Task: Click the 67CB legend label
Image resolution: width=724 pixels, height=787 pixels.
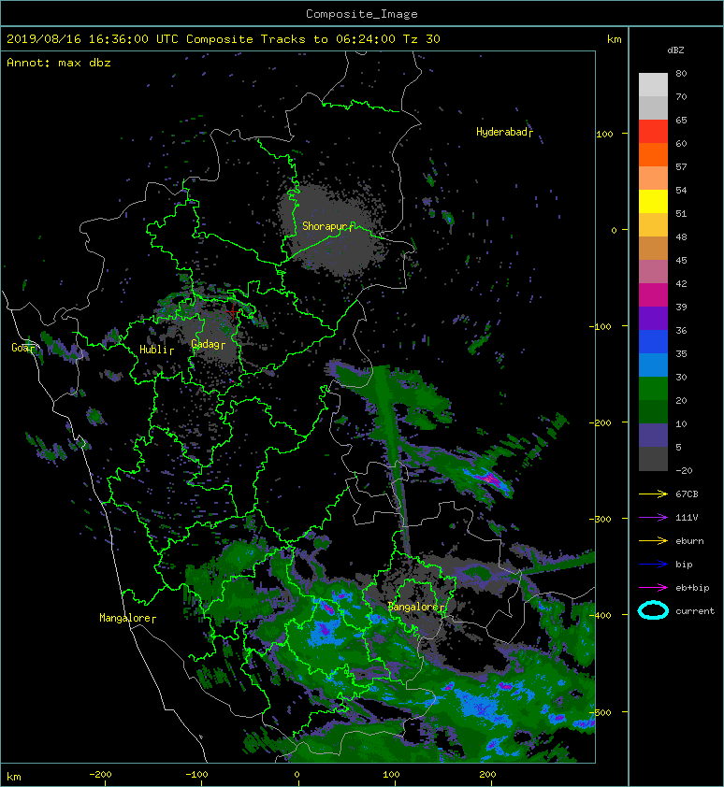Action: (x=687, y=494)
